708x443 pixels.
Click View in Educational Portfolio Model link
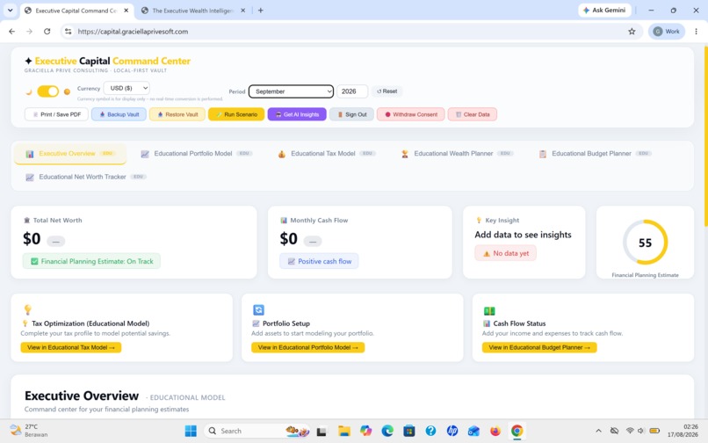coord(308,347)
